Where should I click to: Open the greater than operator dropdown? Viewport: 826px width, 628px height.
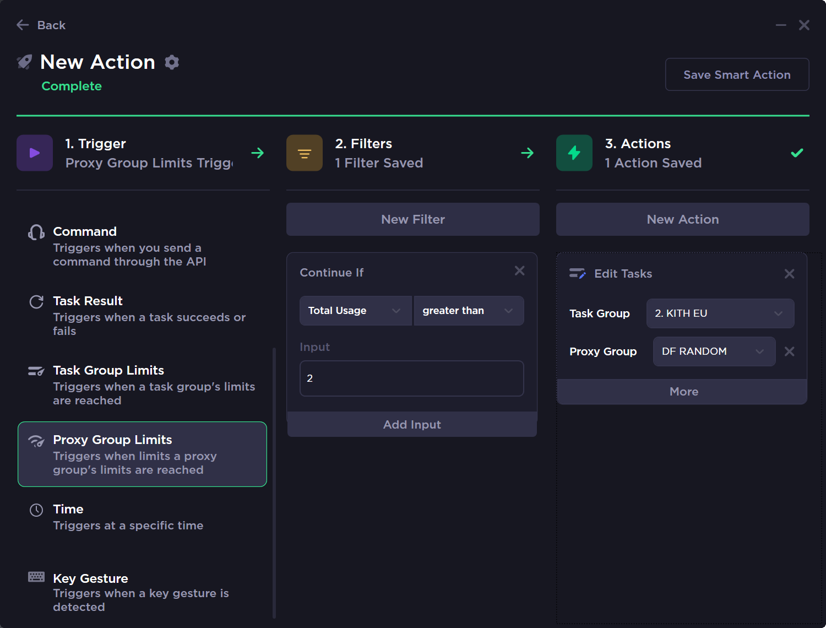469,311
